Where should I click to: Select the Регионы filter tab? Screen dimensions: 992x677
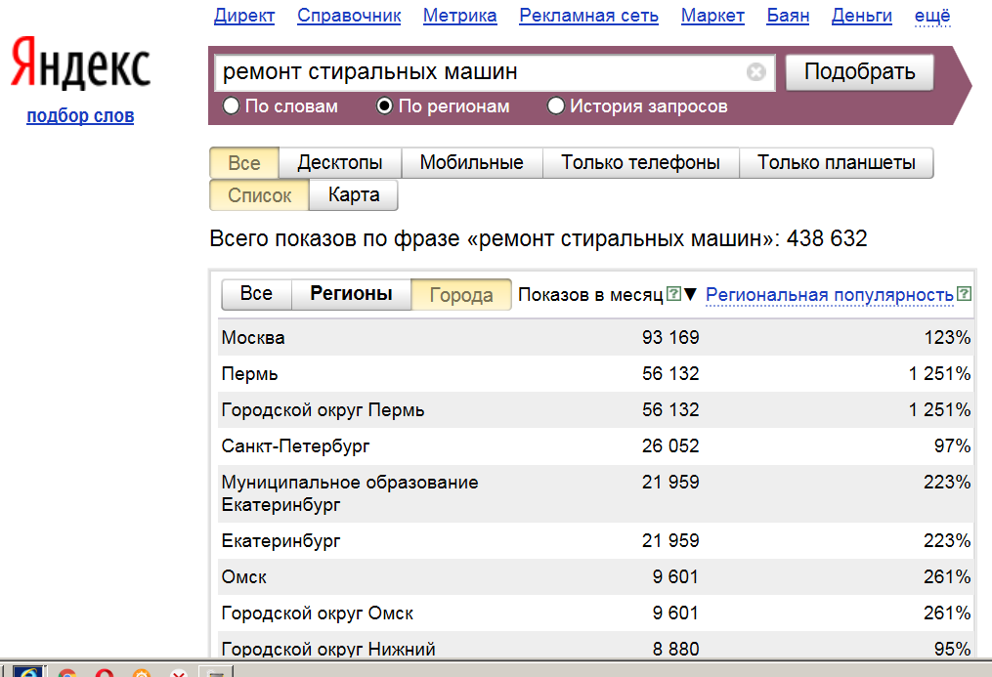coord(351,294)
